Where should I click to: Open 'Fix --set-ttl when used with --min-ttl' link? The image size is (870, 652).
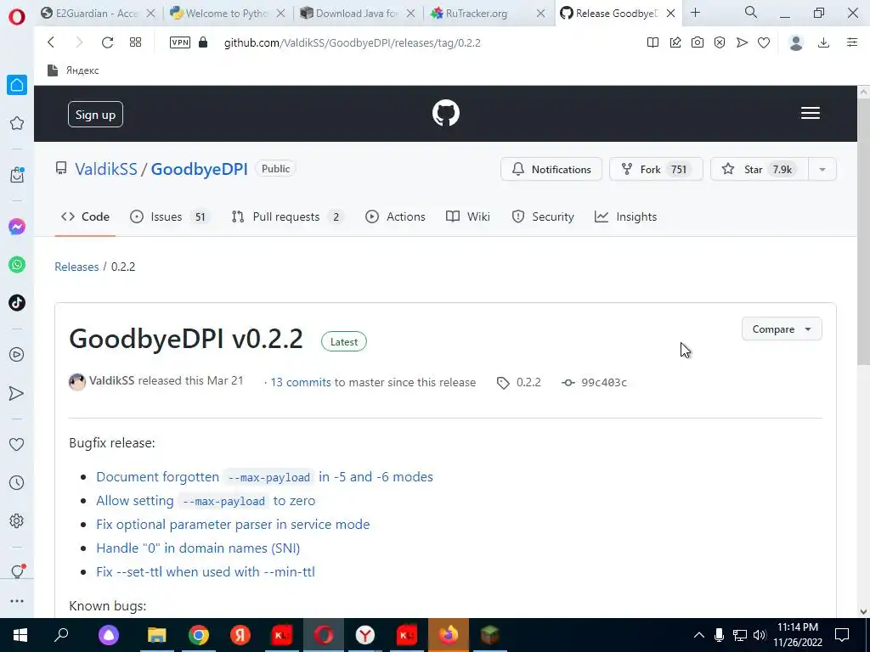coord(206,571)
